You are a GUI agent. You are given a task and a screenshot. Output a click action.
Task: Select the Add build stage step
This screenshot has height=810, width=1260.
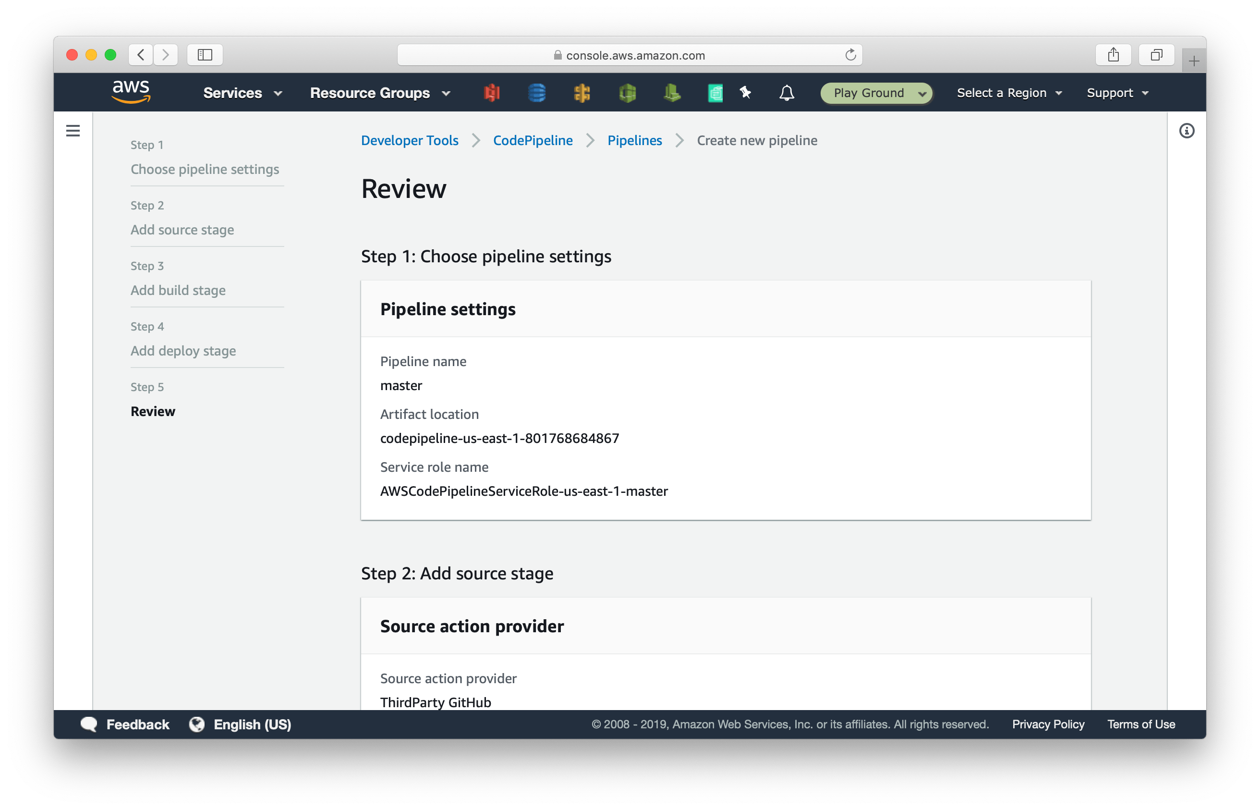tap(178, 290)
